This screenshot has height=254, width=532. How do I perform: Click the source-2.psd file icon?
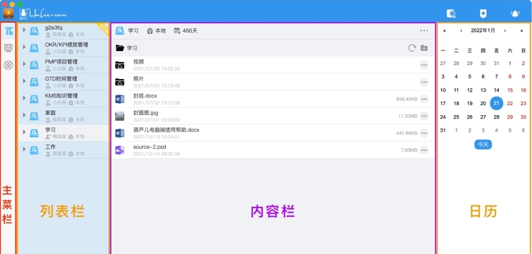[120, 150]
